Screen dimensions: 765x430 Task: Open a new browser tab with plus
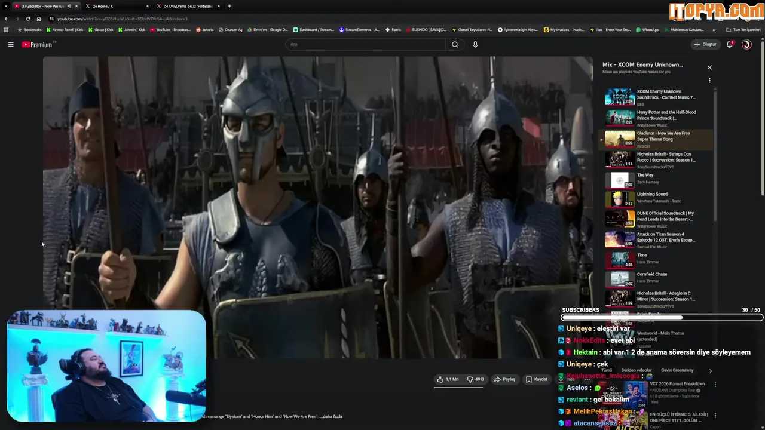[229, 6]
